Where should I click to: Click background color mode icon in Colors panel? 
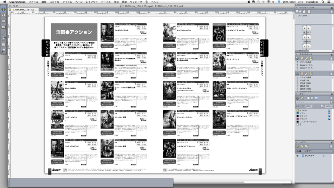point(316,98)
